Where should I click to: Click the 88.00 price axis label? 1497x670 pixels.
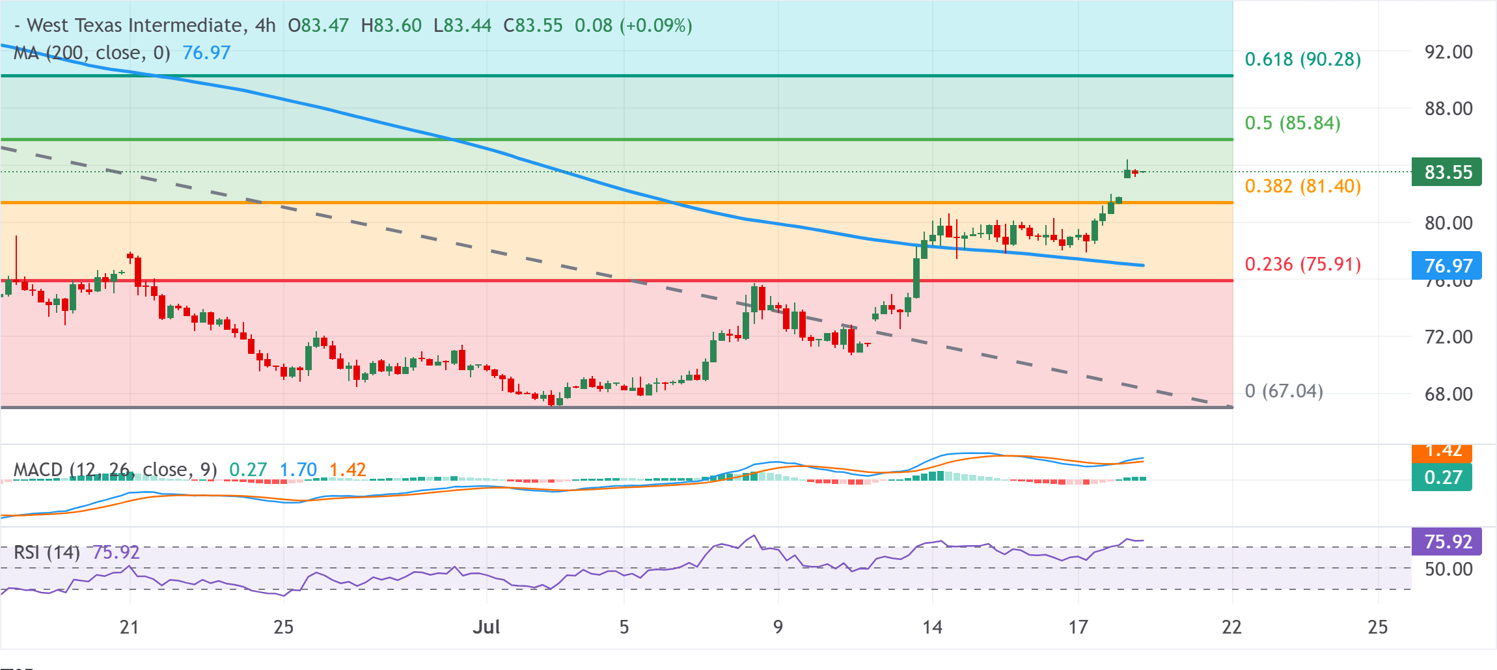(1449, 109)
